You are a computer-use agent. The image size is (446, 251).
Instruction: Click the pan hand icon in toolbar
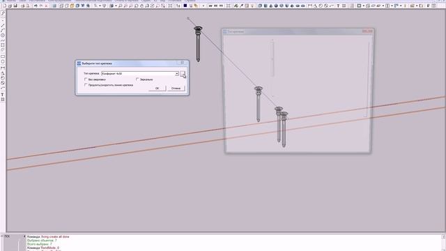(141, 6)
